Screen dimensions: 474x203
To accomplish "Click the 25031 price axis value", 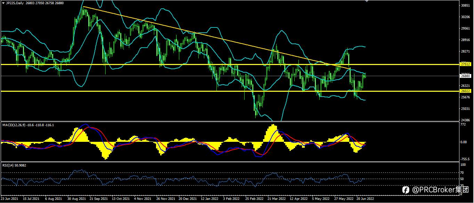I will (465, 108).
